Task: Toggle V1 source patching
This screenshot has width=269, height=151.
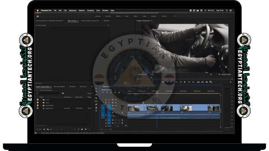Action: point(103,107)
